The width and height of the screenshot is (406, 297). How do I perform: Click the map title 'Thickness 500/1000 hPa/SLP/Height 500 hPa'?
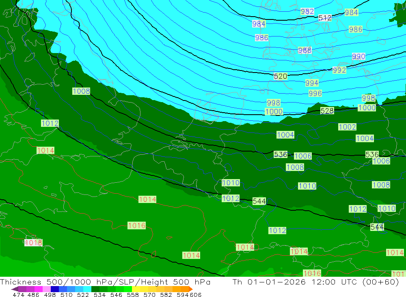click(105, 282)
